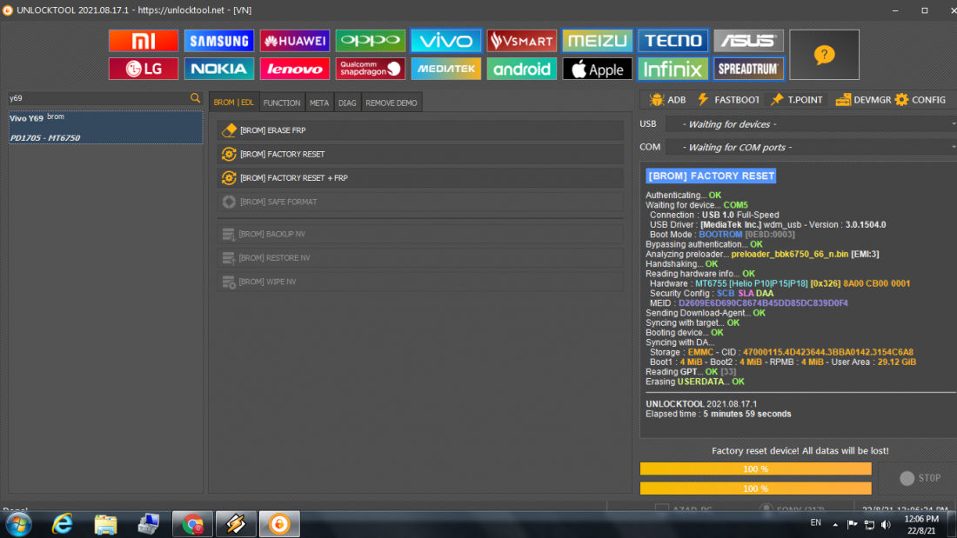
Task: Switch to the REMOVE DEMO tab
Action: click(x=391, y=103)
